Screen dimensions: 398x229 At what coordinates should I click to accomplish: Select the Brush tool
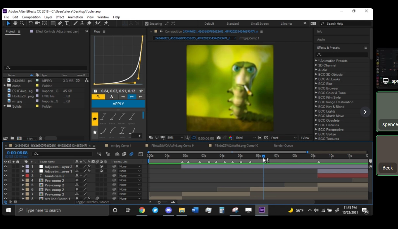click(x=75, y=23)
